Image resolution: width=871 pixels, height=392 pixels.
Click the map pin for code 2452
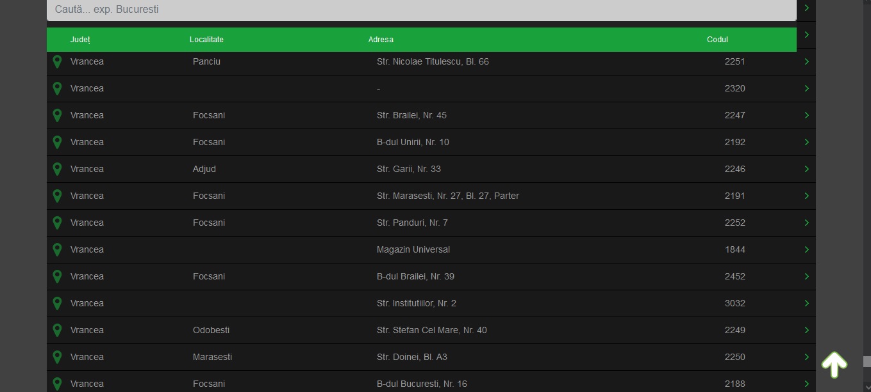[x=57, y=277]
